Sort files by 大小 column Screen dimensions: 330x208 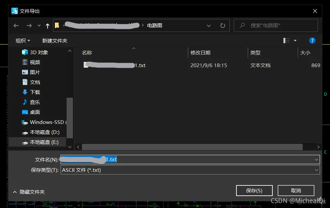[x=305, y=52]
